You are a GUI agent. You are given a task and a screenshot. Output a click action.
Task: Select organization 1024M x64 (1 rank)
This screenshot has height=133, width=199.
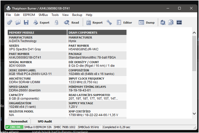[x=22, y=107]
